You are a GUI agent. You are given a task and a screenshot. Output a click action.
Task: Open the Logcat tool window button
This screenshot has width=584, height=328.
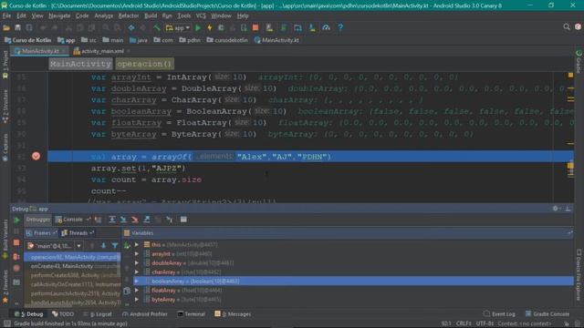pyautogui.click(x=98, y=314)
